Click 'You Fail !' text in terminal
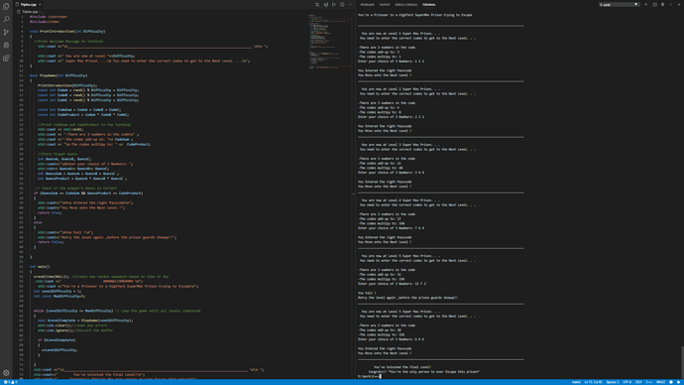684x385 pixels. coord(367,293)
